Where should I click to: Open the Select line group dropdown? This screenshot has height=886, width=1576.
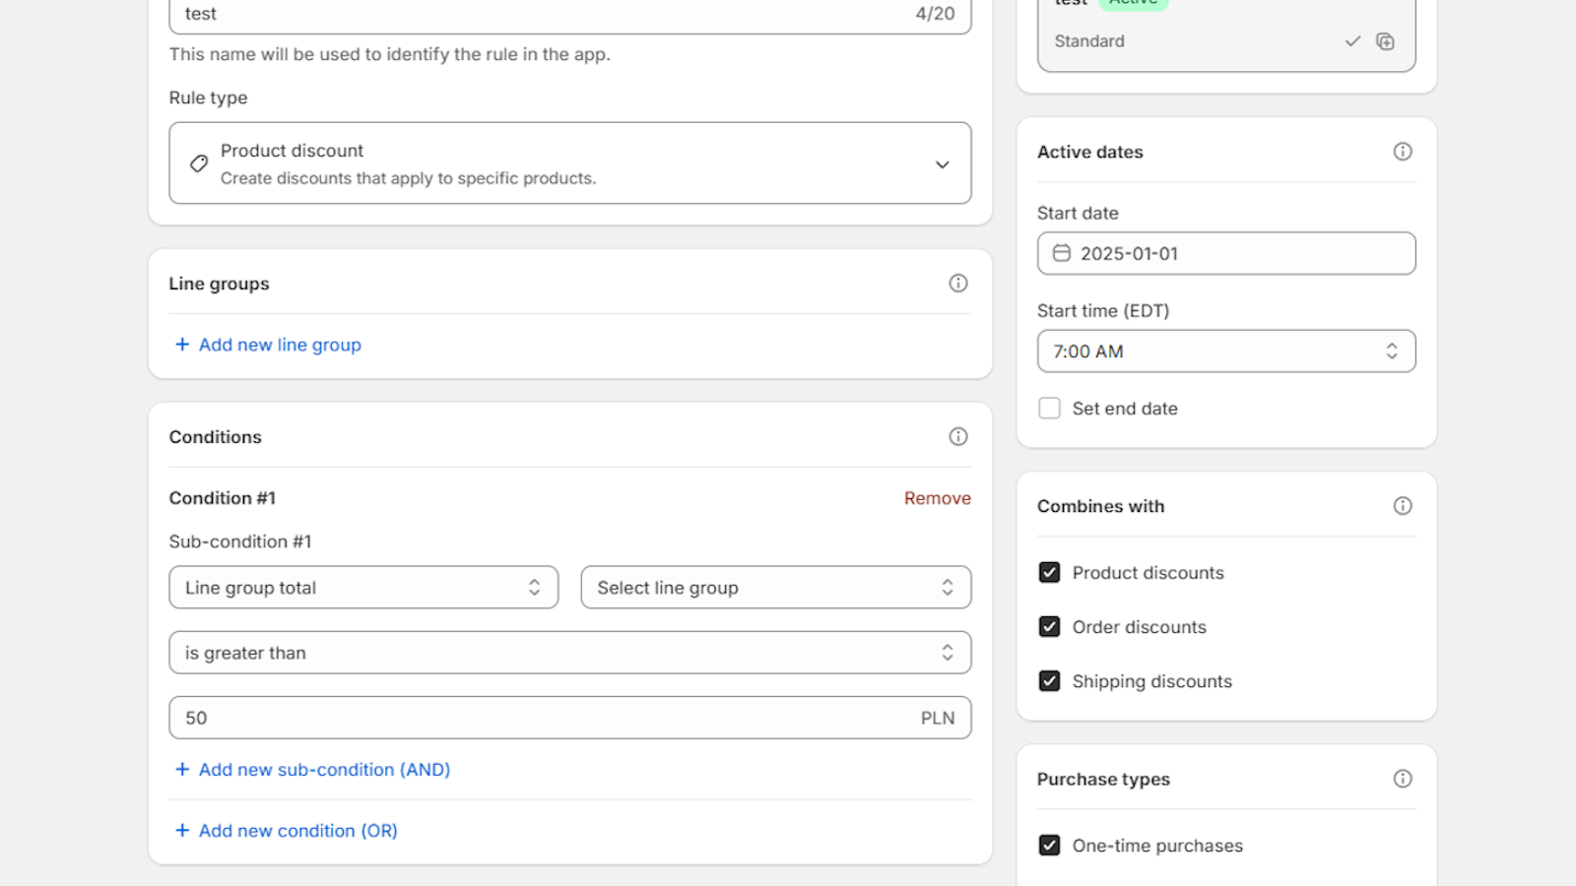(x=775, y=588)
